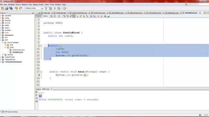This screenshot has width=209, height=117.
Task: Click the Build Project hammer icon
Action: tap(46, 8)
